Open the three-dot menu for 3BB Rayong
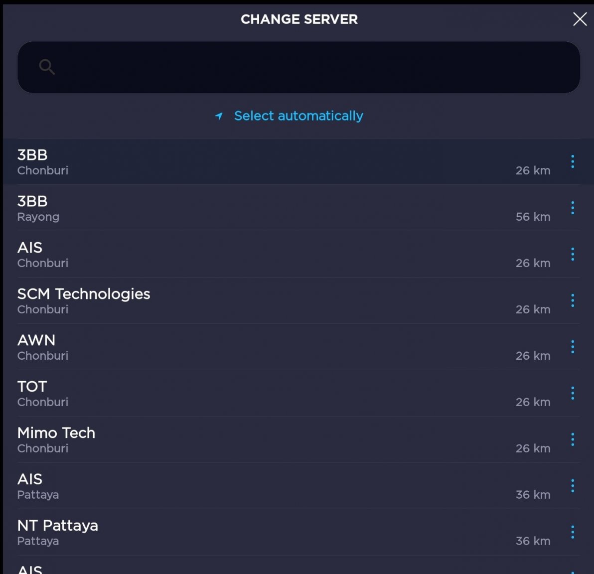Viewport: 594px width, 574px height. (573, 208)
